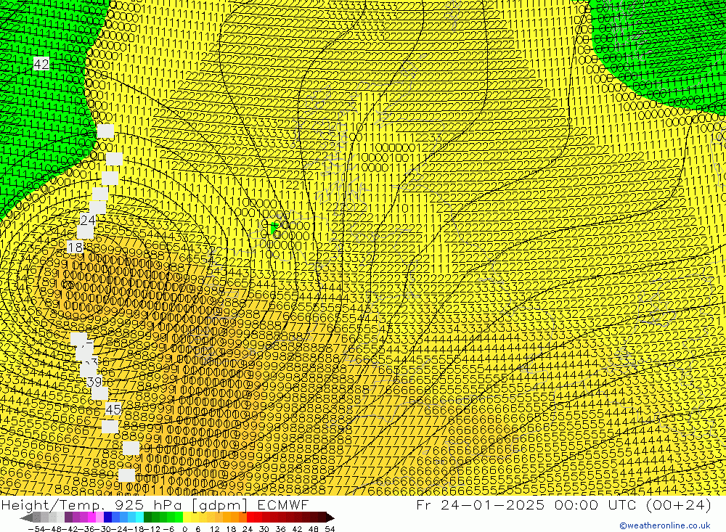This screenshot has width=726, height=532.
Task: Click the 30 value on the color scale
Action: coord(264,529)
